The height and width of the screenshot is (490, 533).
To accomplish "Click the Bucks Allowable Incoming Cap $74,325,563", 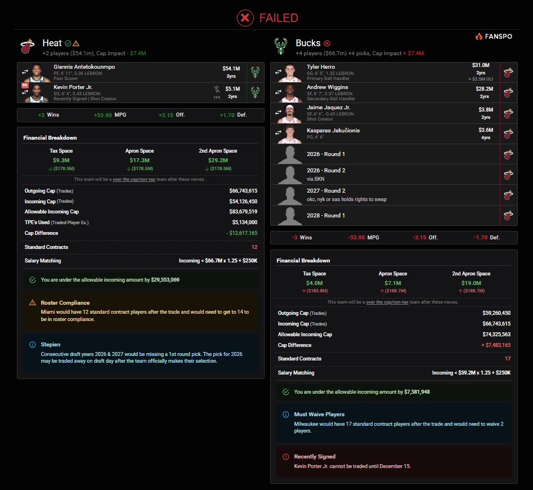I will tap(496, 334).
